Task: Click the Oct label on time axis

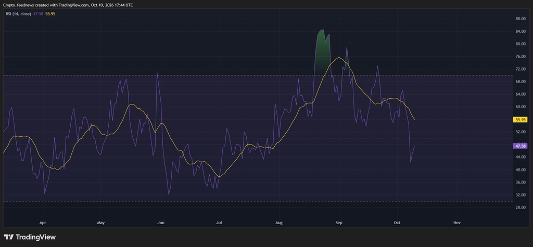Action: [x=397, y=223]
